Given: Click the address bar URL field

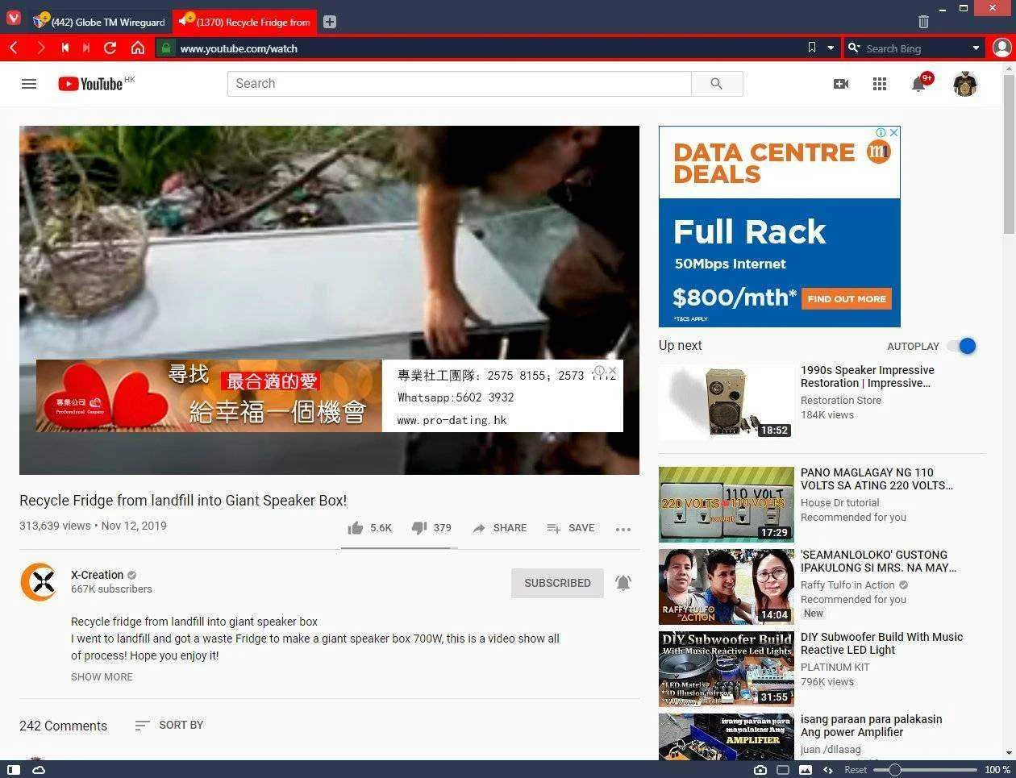Looking at the screenshot, I should [484, 48].
